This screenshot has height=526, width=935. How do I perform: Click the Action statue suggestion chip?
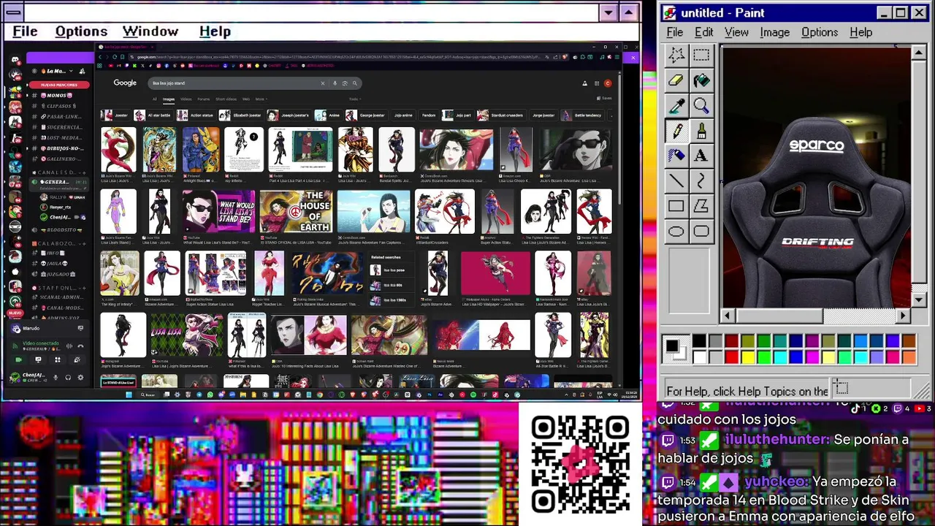point(196,115)
